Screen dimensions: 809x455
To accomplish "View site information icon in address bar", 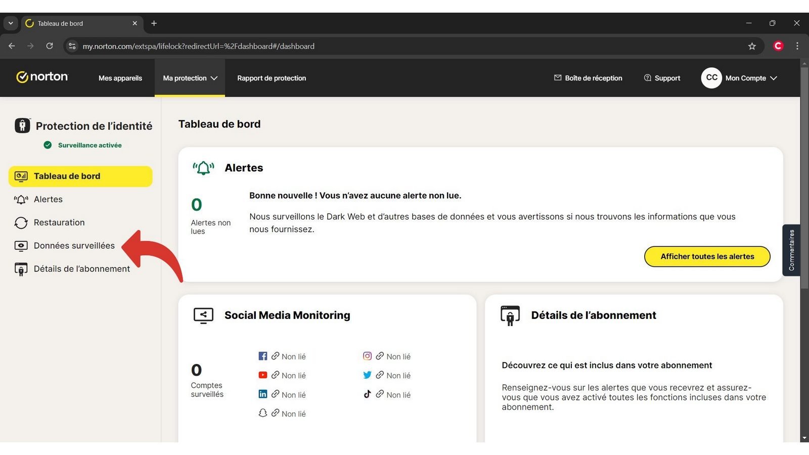I will tap(72, 46).
